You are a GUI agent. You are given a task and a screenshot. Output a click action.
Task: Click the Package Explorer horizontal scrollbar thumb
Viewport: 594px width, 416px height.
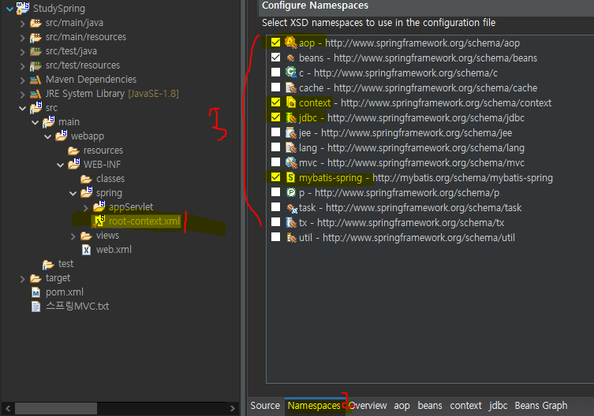56,408
